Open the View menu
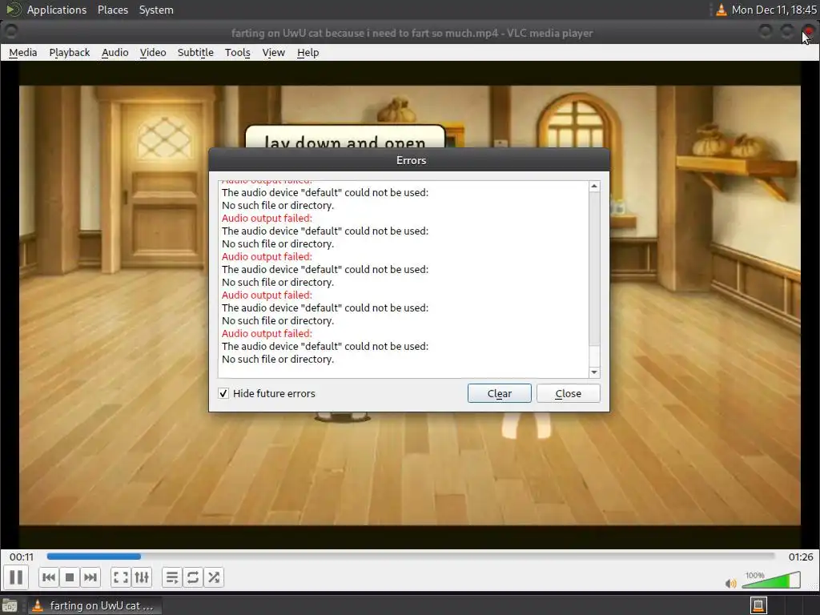Screen dimensions: 820x615 pos(274,52)
